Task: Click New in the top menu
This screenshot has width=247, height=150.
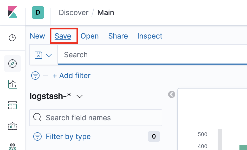Action: click(x=37, y=36)
